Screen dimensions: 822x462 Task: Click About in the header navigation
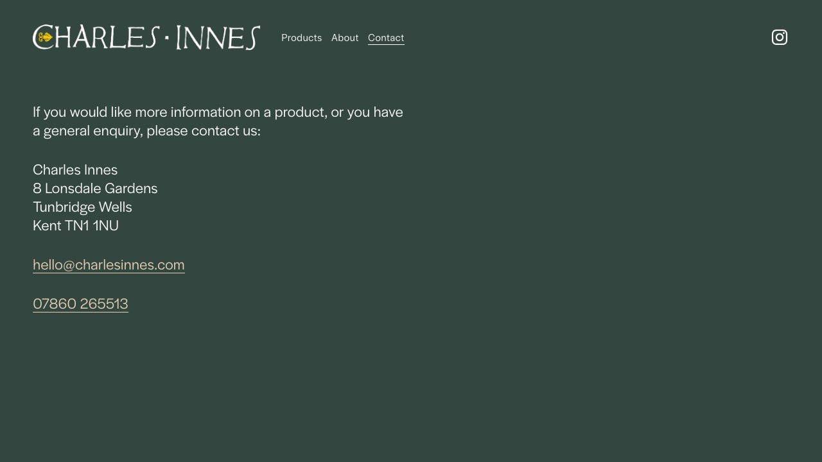coord(345,38)
